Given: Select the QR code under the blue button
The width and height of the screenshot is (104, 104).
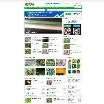Looking at the screenshot, I should pos(77,31).
